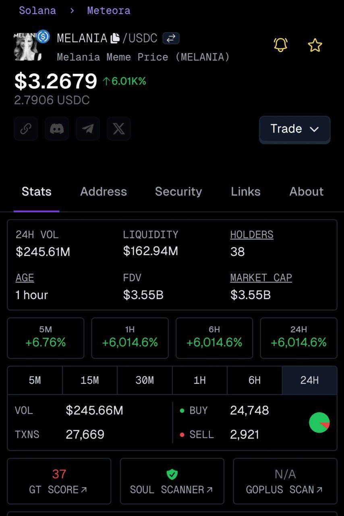The height and width of the screenshot is (516, 344).
Task: Open the GT Score details link
Action: click(59, 489)
